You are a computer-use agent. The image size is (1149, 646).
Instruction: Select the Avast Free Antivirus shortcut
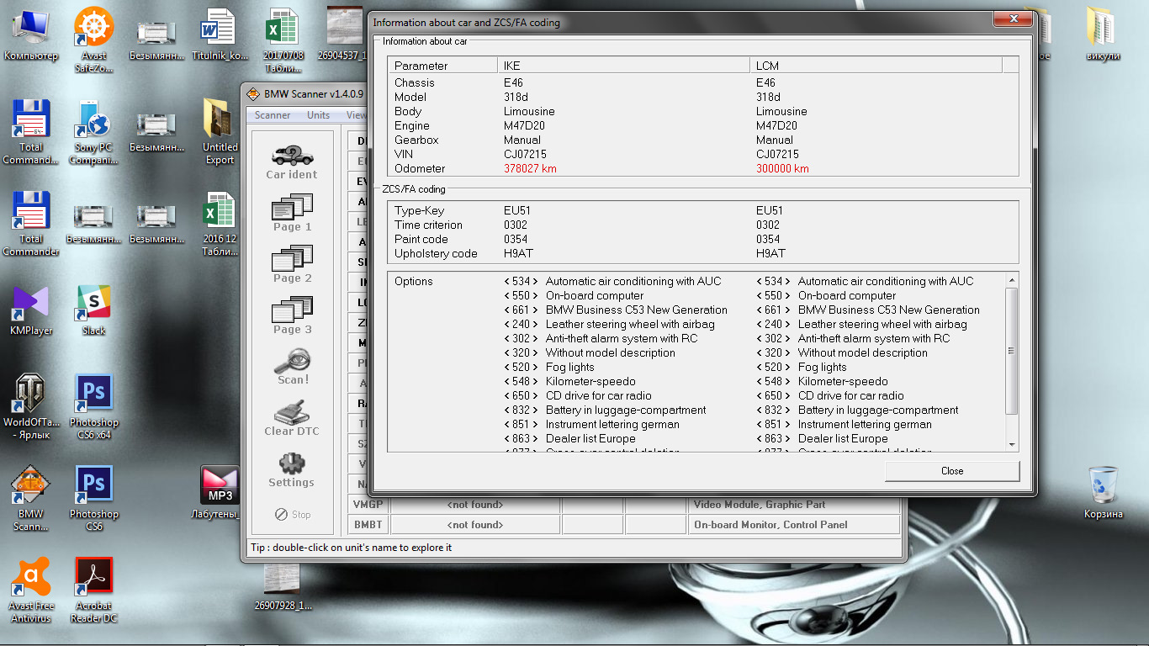pos(31,590)
